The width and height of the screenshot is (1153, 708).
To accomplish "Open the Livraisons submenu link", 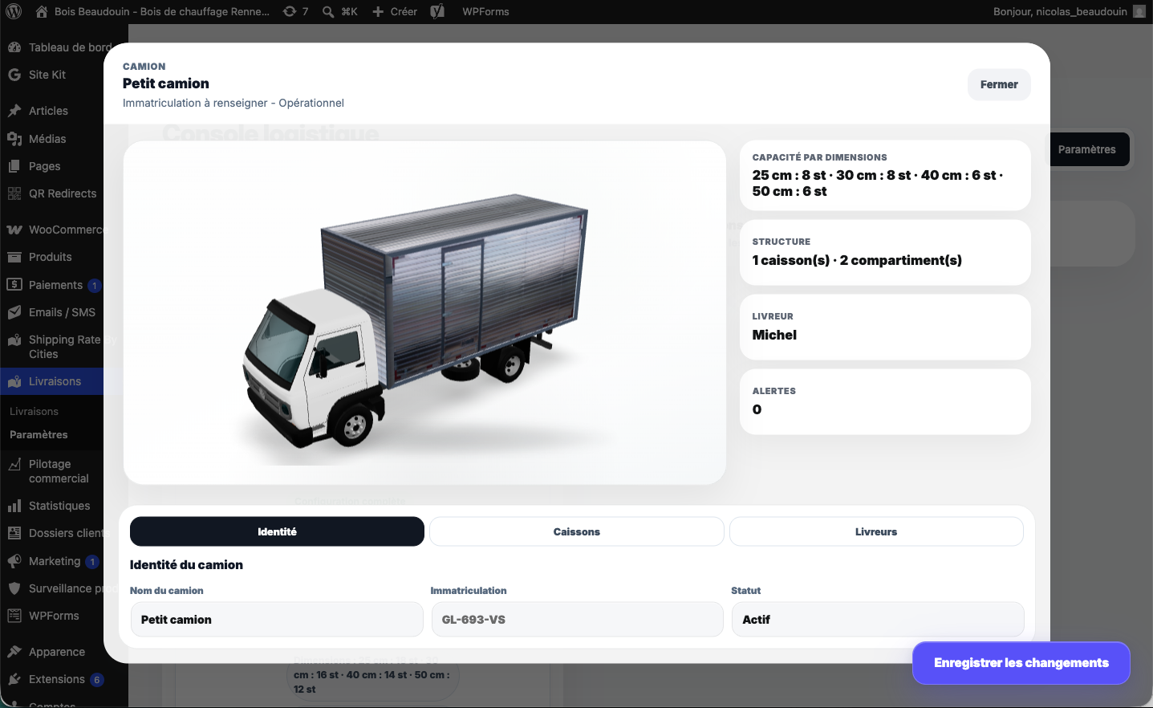I will [x=34, y=411].
